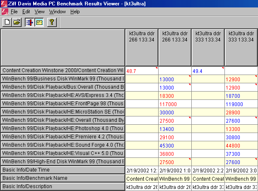
Task: Click the 13400 Photoshop 4.0 cell
Action: point(175,129)
